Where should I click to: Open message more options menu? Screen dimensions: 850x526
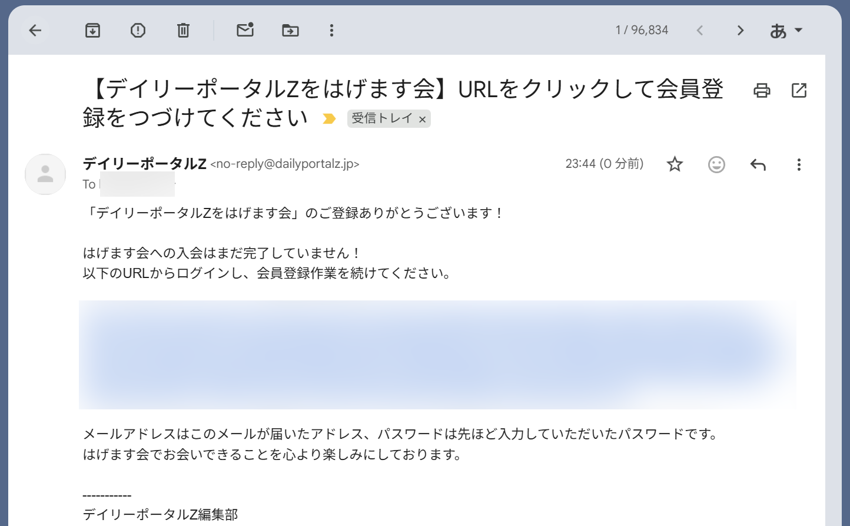tap(799, 164)
